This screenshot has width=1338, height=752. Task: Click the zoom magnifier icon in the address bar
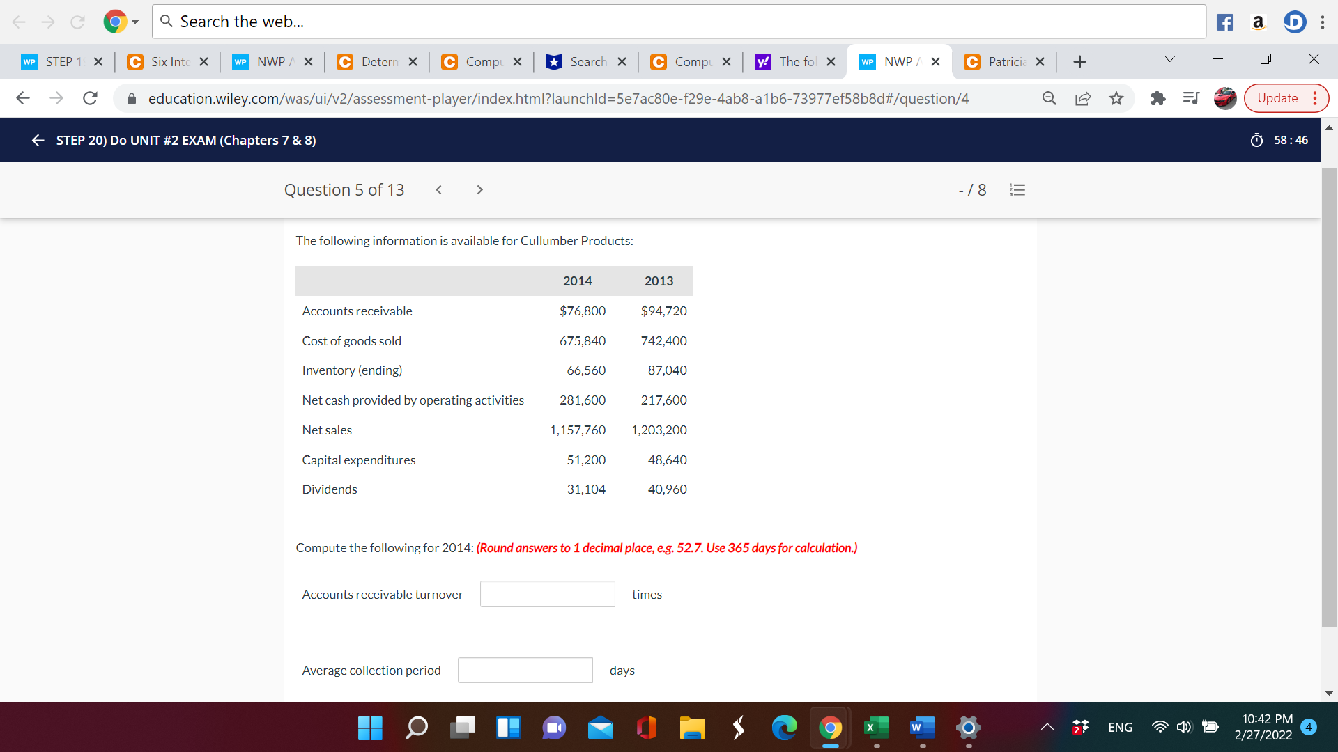pyautogui.click(x=1049, y=98)
